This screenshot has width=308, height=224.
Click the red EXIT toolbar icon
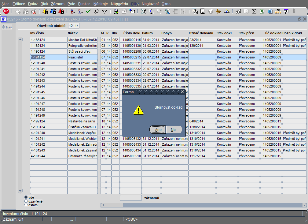pos(6,11)
